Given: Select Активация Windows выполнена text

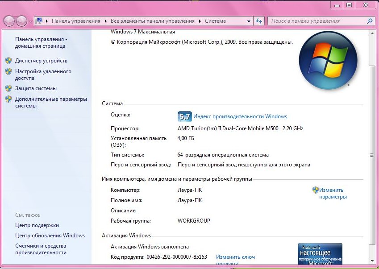Looking at the screenshot, I should pyautogui.click(x=150, y=247).
